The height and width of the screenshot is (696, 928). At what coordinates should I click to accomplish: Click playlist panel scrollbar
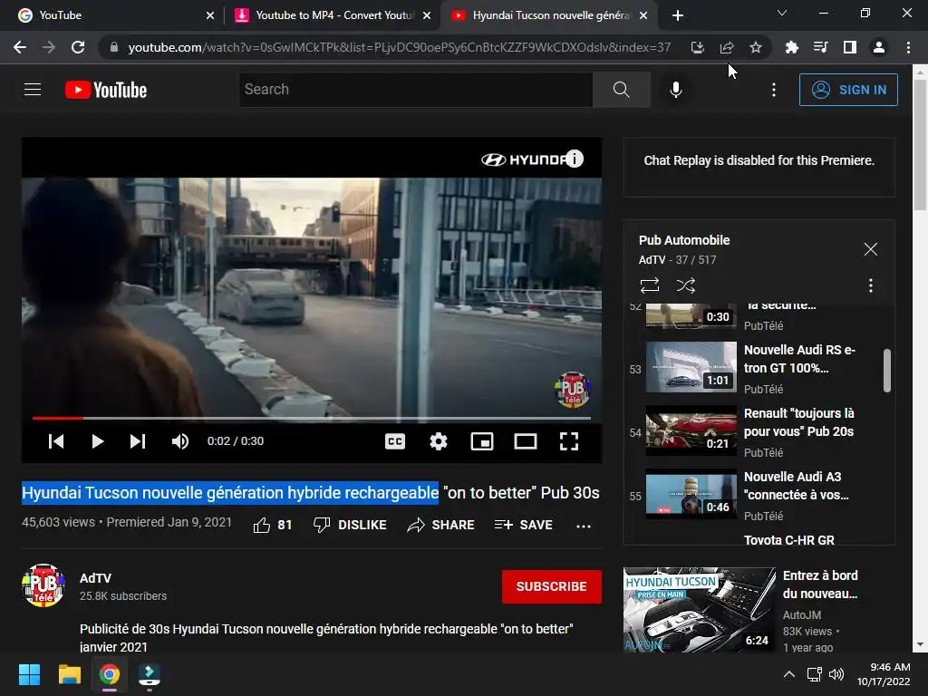886,371
